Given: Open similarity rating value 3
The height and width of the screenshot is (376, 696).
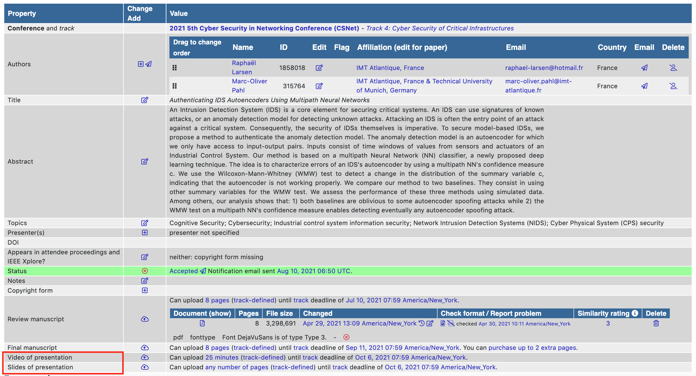Looking at the screenshot, I should 608,323.
